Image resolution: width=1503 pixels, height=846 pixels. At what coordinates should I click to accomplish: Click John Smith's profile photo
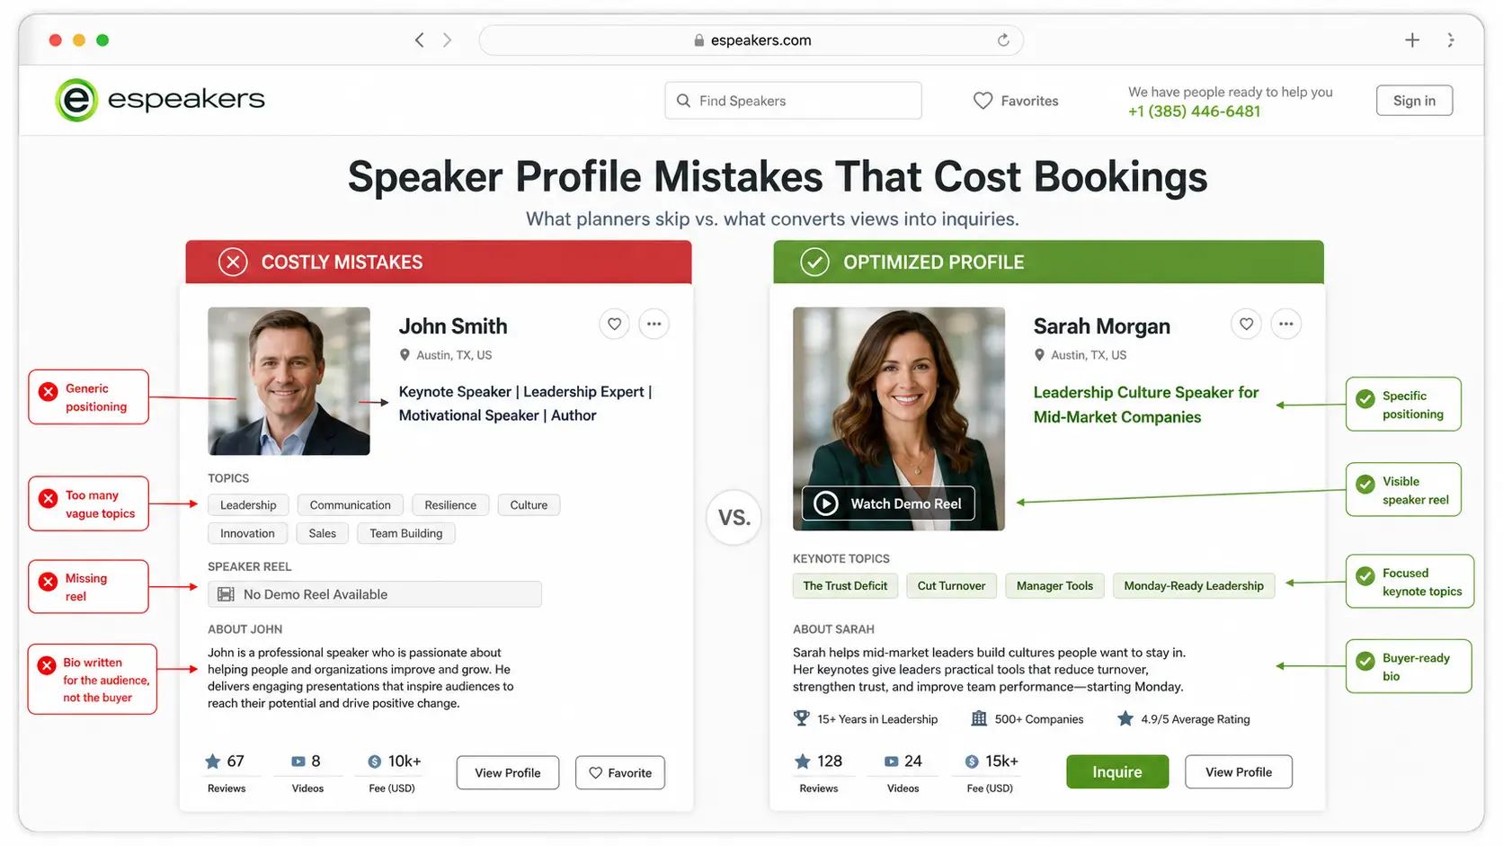coord(289,381)
